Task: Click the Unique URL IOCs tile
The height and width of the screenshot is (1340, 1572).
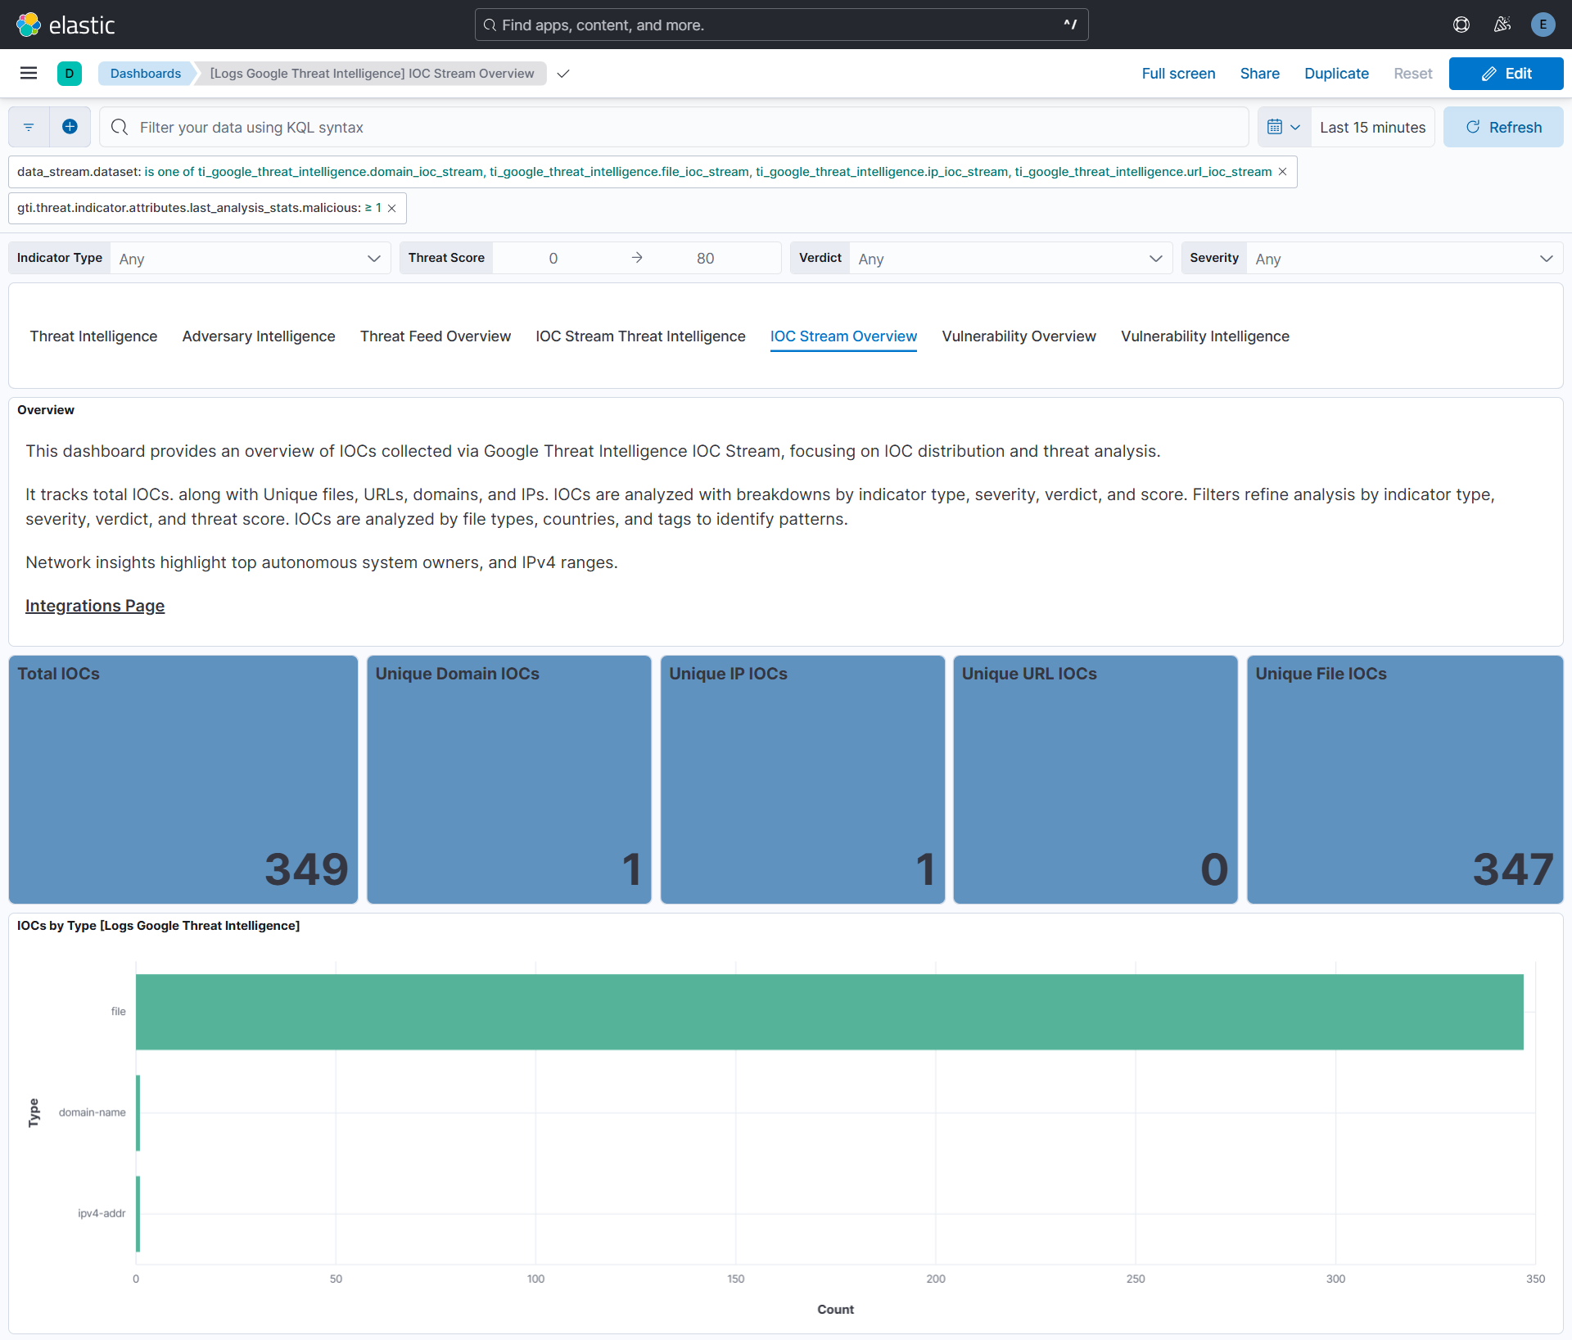Action: (1095, 779)
